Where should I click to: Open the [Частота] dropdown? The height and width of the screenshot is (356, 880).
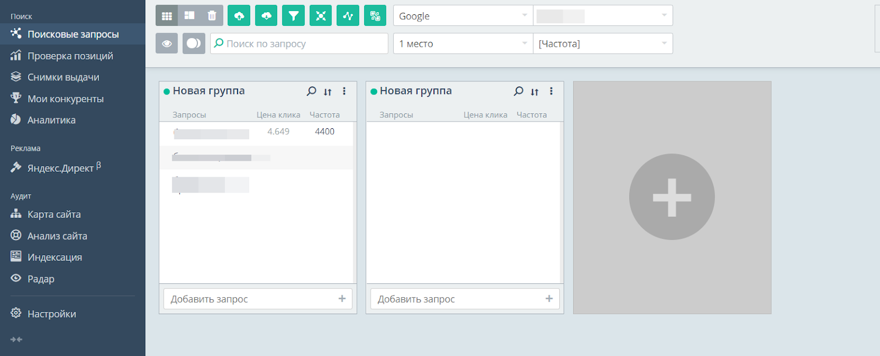click(x=602, y=43)
